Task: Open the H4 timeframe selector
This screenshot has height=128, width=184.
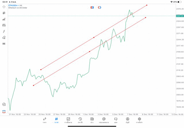Action: (4, 44)
